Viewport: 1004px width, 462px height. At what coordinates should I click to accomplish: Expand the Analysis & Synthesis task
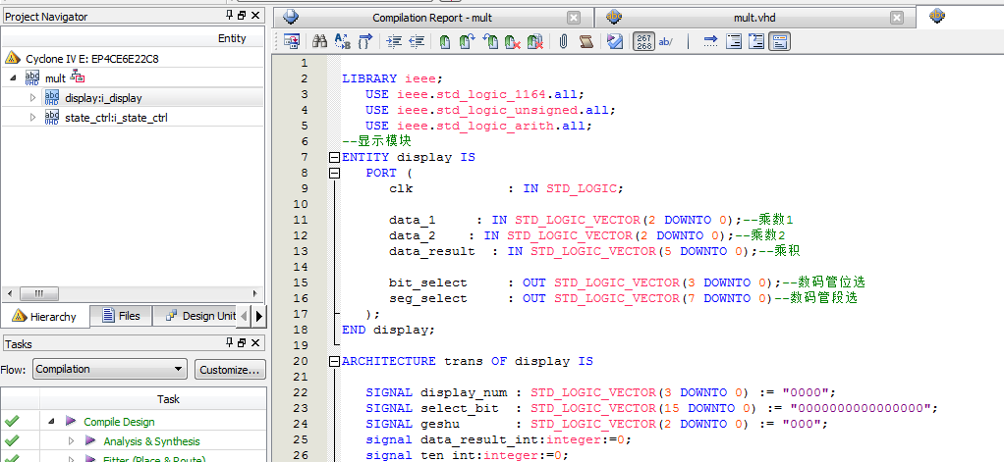pyautogui.click(x=71, y=441)
